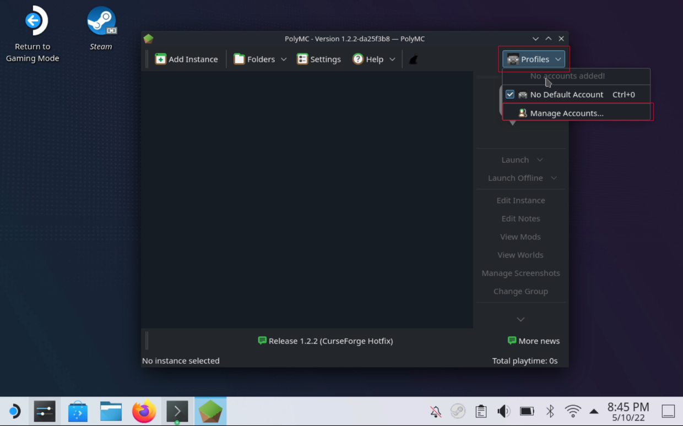The height and width of the screenshot is (426, 683).
Task: Expand the Launch Offline dropdown arrow
Action: click(x=554, y=178)
